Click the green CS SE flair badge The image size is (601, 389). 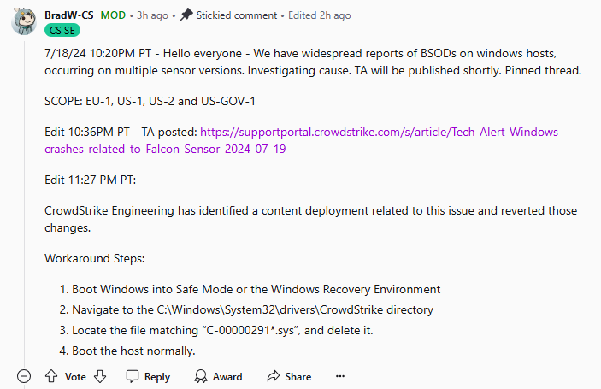click(62, 30)
